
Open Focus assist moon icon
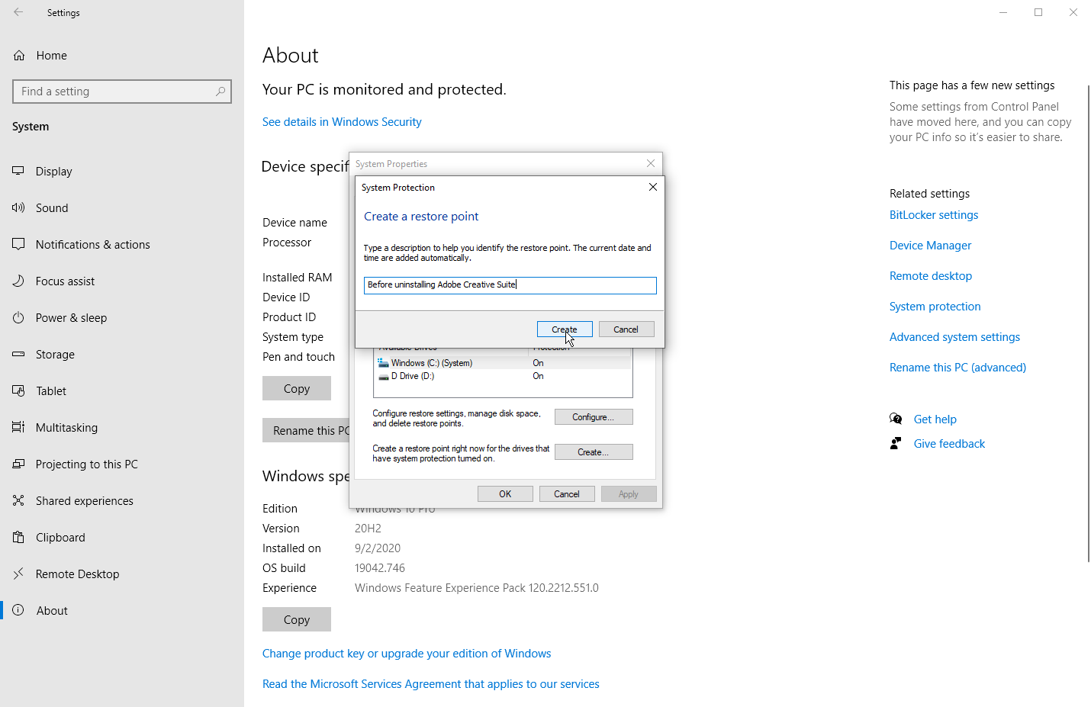[18, 281]
